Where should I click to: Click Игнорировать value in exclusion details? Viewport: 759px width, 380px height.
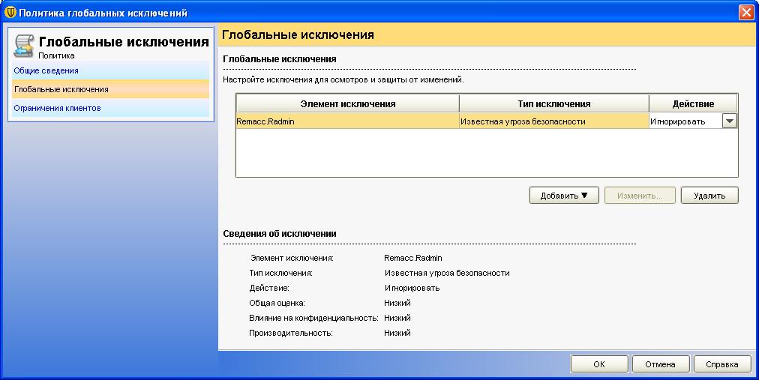coord(412,288)
